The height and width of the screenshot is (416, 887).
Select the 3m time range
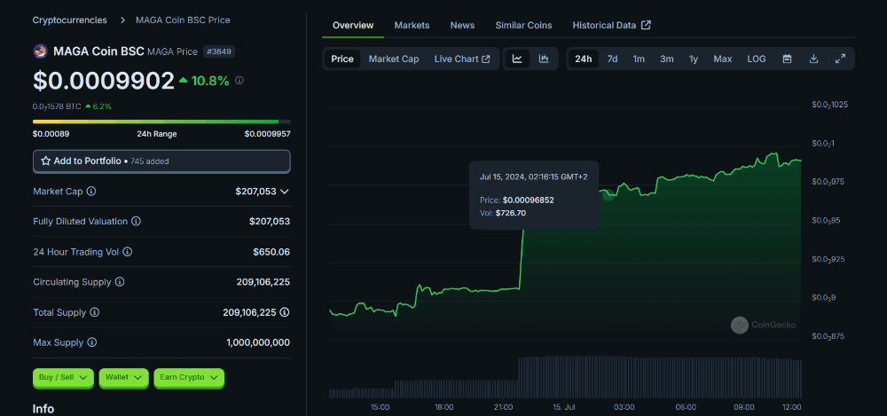point(666,59)
